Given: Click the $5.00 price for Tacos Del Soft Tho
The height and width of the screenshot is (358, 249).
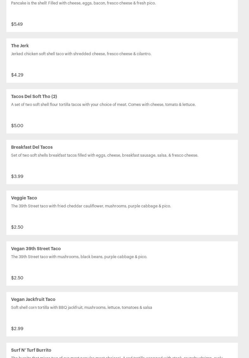Looking at the screenshot, I should click(x=17, y=126).
